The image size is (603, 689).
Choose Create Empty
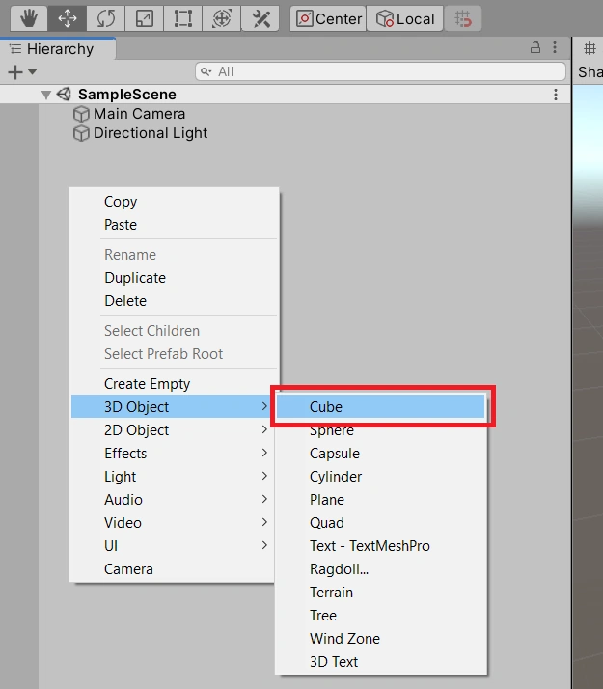click(175, 384)
